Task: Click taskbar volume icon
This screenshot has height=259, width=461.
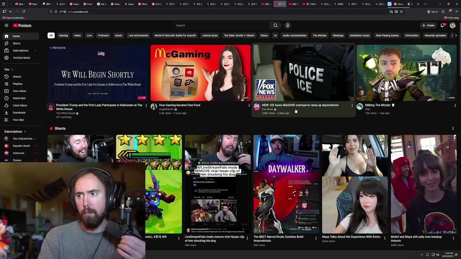Action: coord(438,255)
